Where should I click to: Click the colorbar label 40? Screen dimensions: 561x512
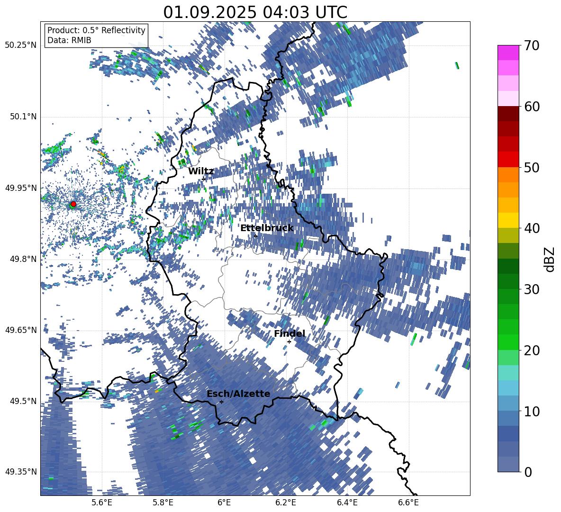coord(531,228)
